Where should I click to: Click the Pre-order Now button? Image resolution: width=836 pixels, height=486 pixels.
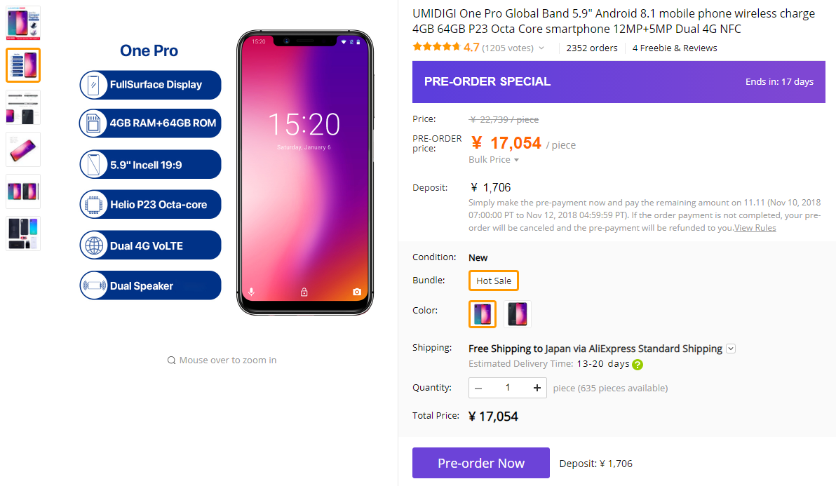(481, 463)
